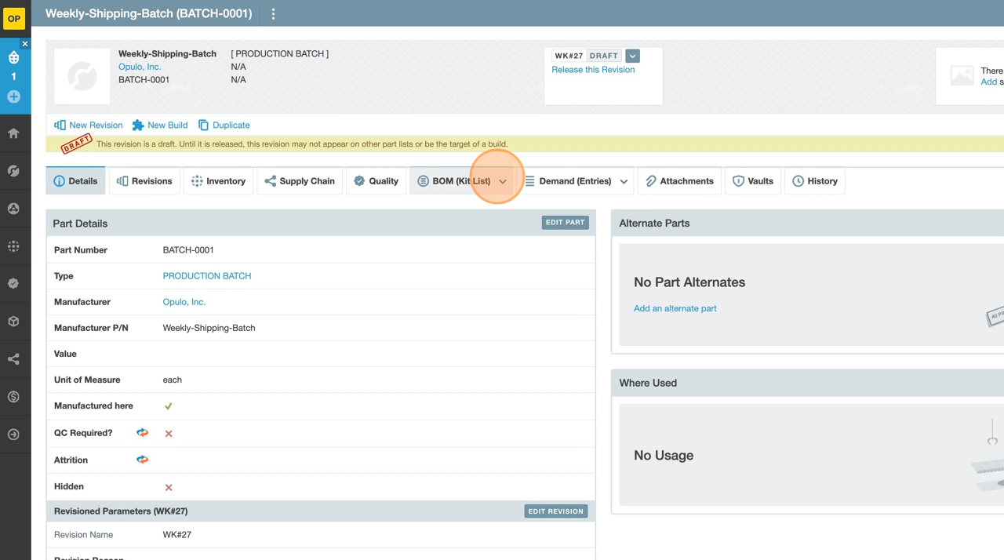Click the sidebar arrow-in-circle icon

pos(13,435)
